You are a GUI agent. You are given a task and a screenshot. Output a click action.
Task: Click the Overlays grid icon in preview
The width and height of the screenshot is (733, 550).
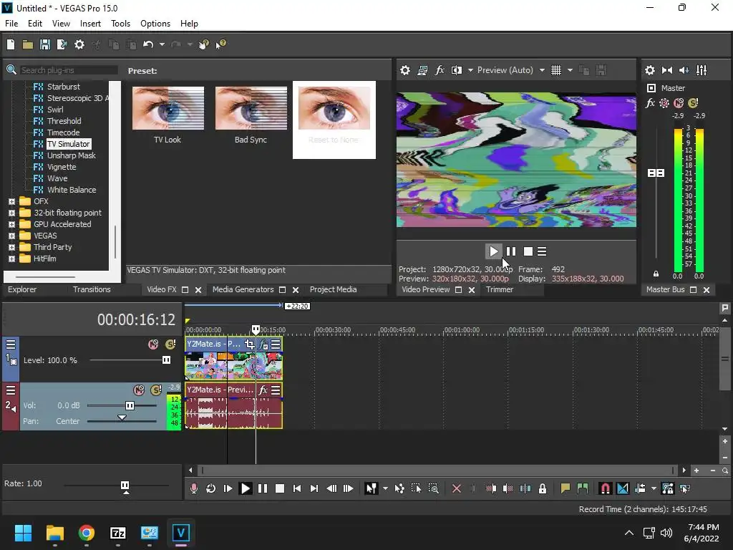click(555, 70)
